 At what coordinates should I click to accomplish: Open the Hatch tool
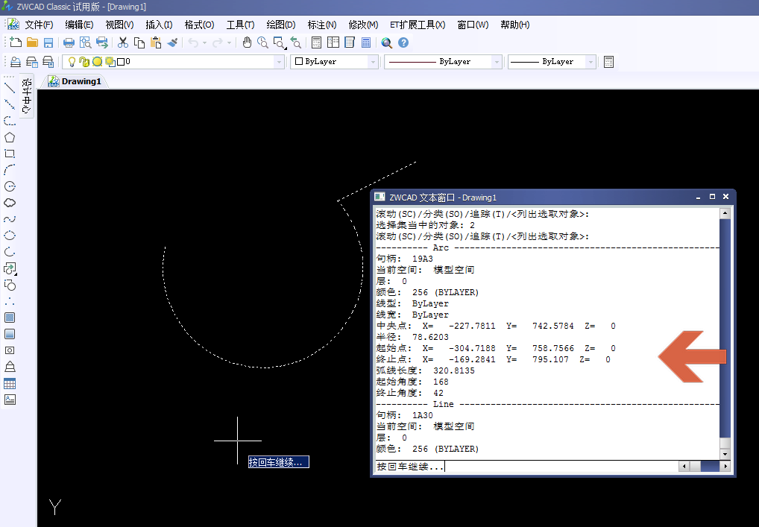pyautogui.click(x=10, y=318)
